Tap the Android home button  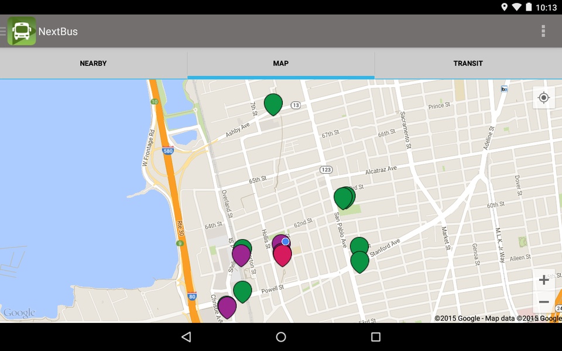point(281,337)
